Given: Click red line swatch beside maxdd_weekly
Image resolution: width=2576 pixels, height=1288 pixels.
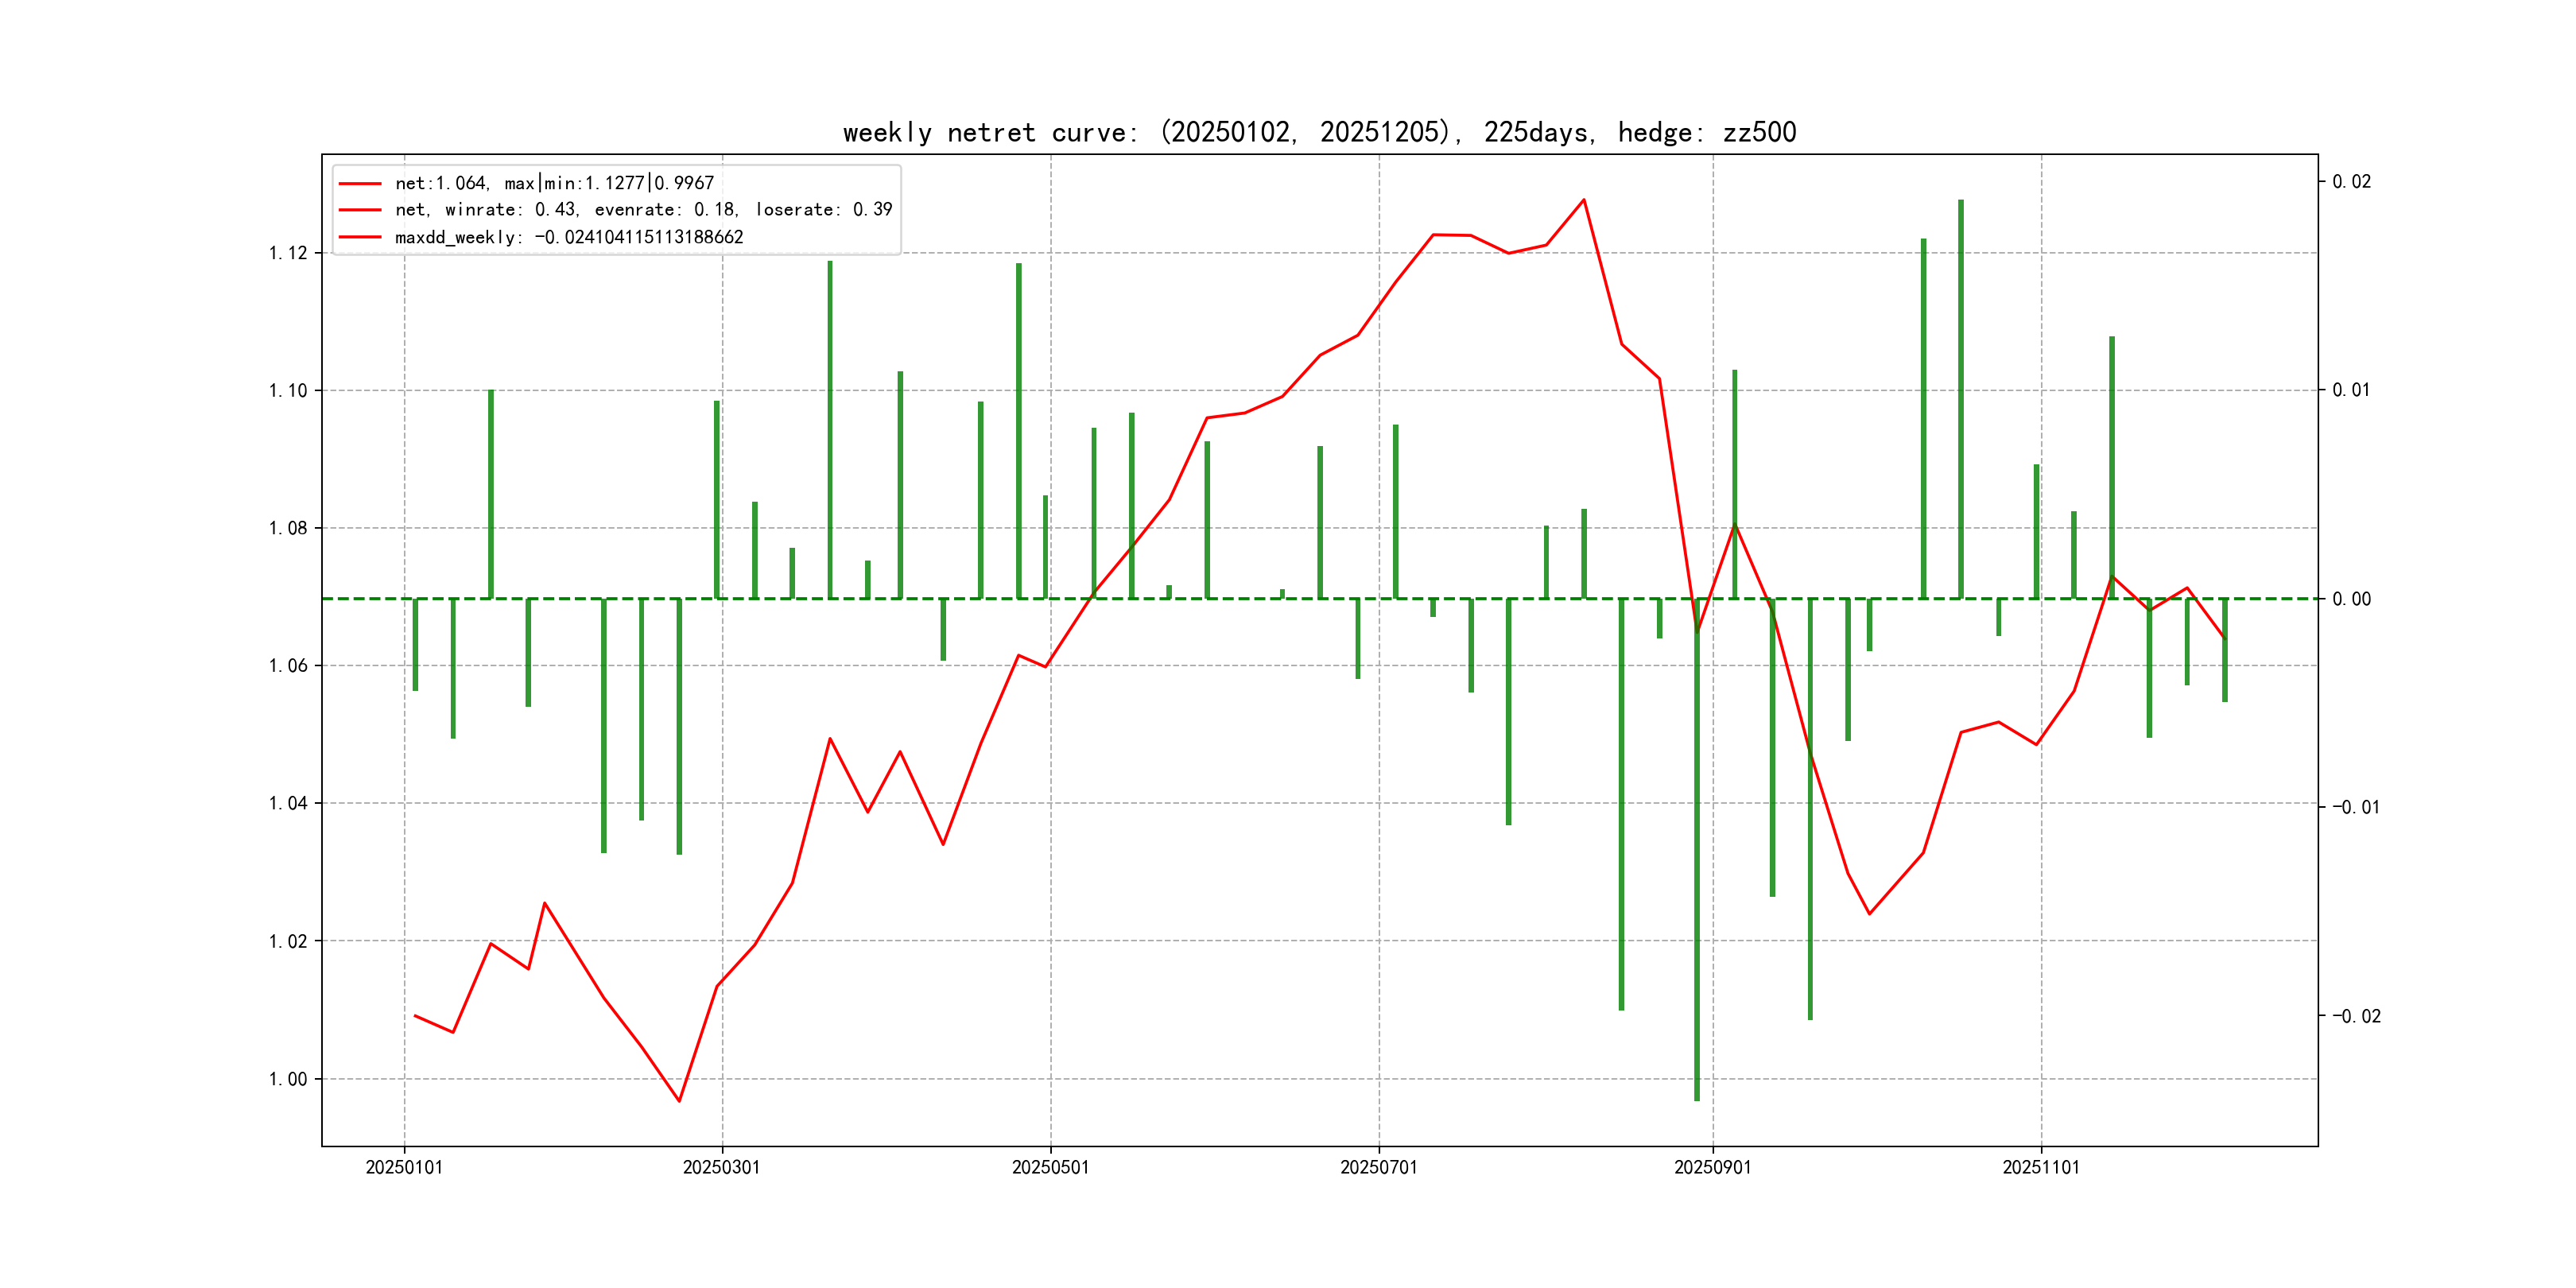Looking at the screenshot, I should pos(360,238).
